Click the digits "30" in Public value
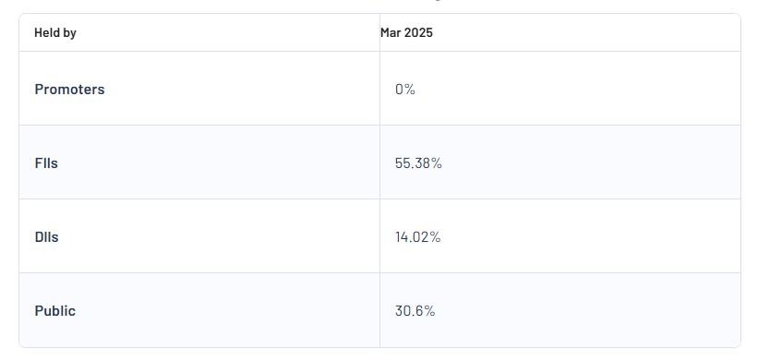 coord(403,311)
